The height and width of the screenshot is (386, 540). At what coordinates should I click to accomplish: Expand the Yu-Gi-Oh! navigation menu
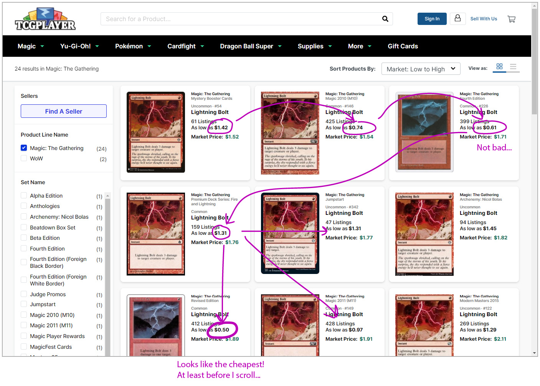79,46
